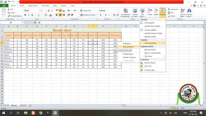Open the Font size 11 dropdown
Viewport: 206px width, 116px height.
[x=46, y=11]
